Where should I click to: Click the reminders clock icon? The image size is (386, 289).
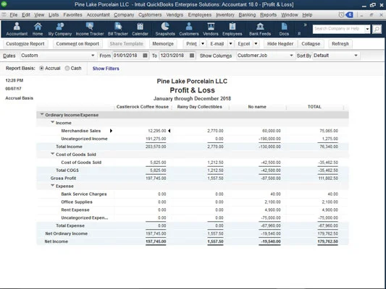(x=341, y=15)
